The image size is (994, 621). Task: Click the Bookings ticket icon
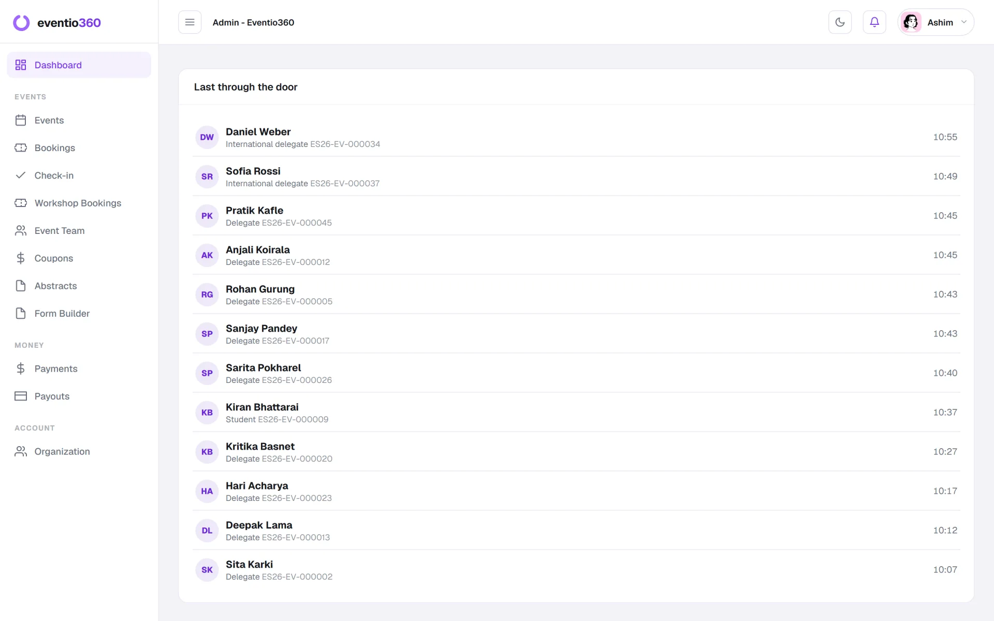pos(21,147)
